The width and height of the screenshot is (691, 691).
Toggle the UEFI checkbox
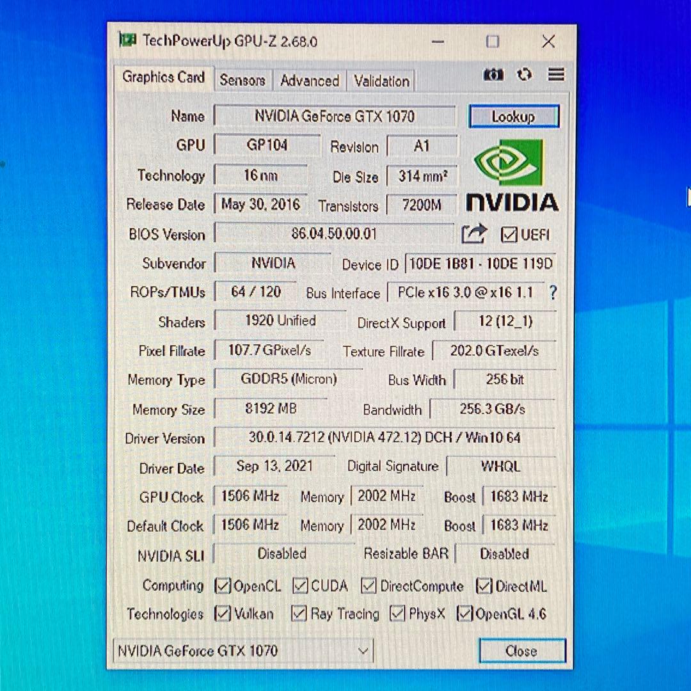coord(509,234)
